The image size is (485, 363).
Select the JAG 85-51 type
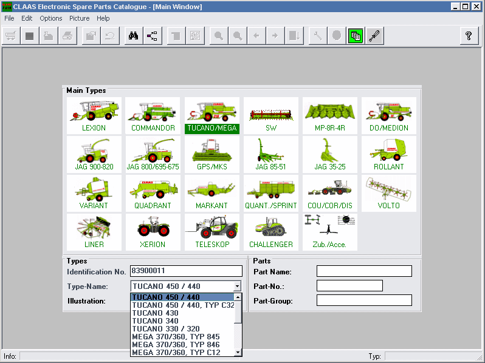coord(271,154)
